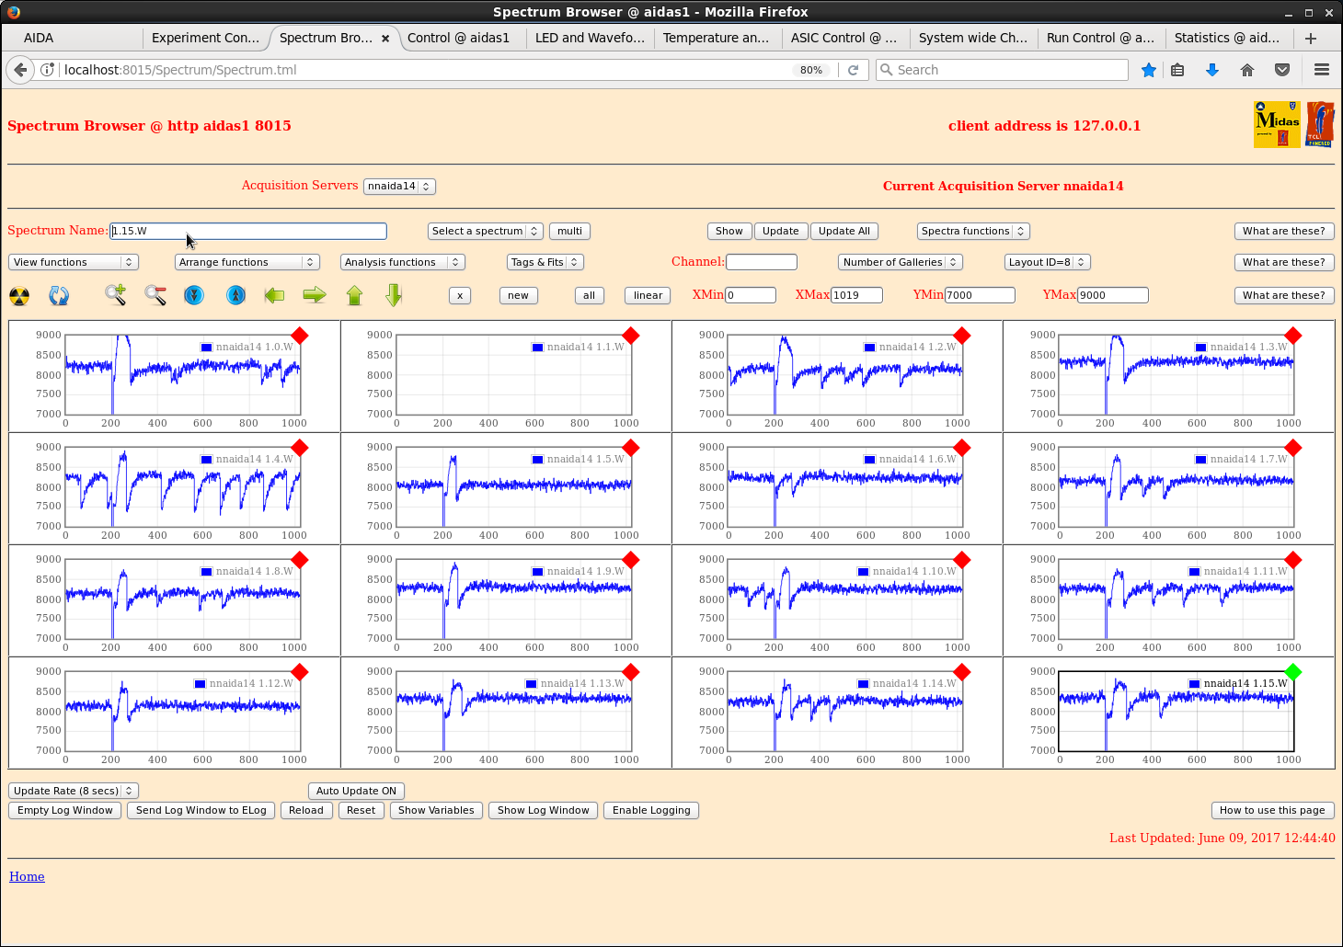Screen dimensions: 1343x947
Task: Close the Spectrum Browser tab
Action: tap(385, 39)
